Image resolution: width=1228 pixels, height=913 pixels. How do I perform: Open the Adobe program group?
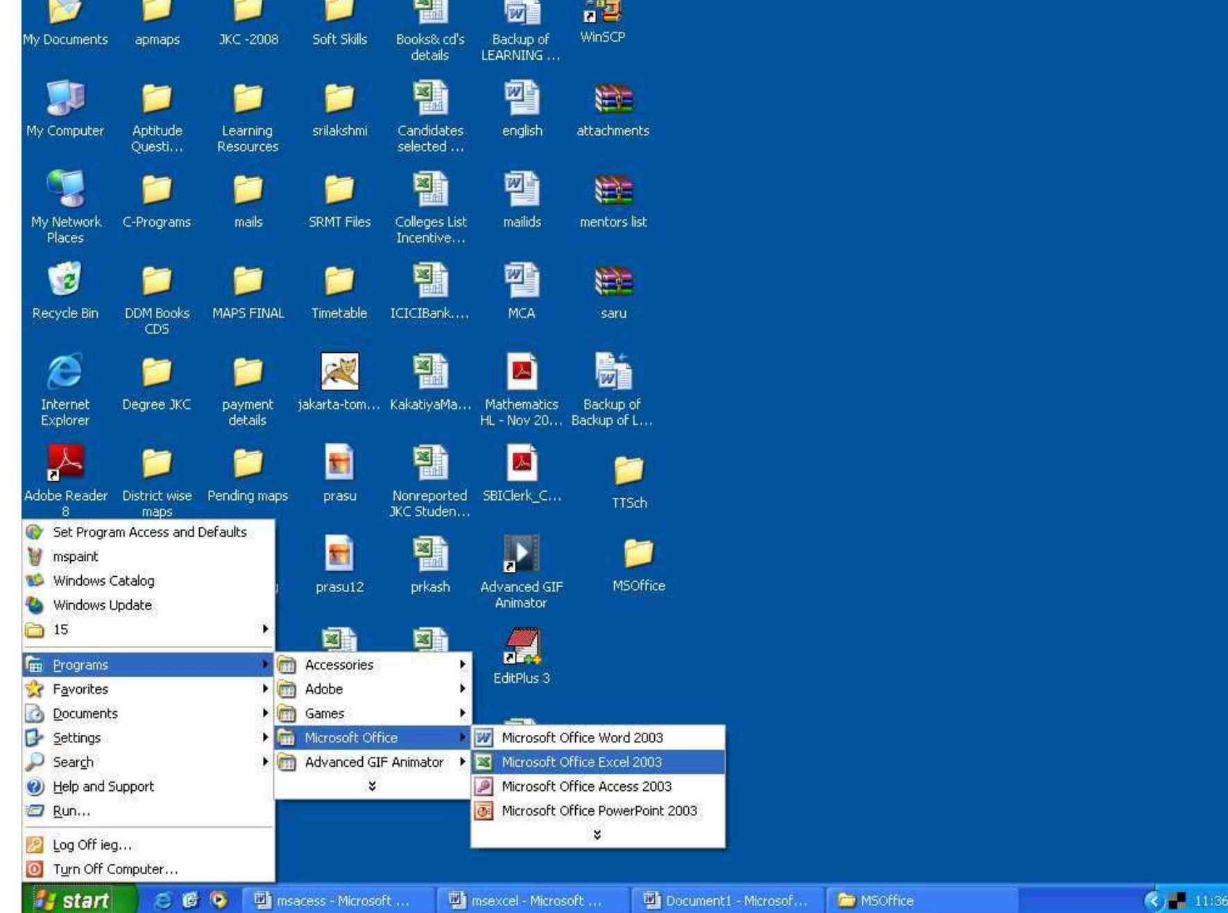click(373, 689)
